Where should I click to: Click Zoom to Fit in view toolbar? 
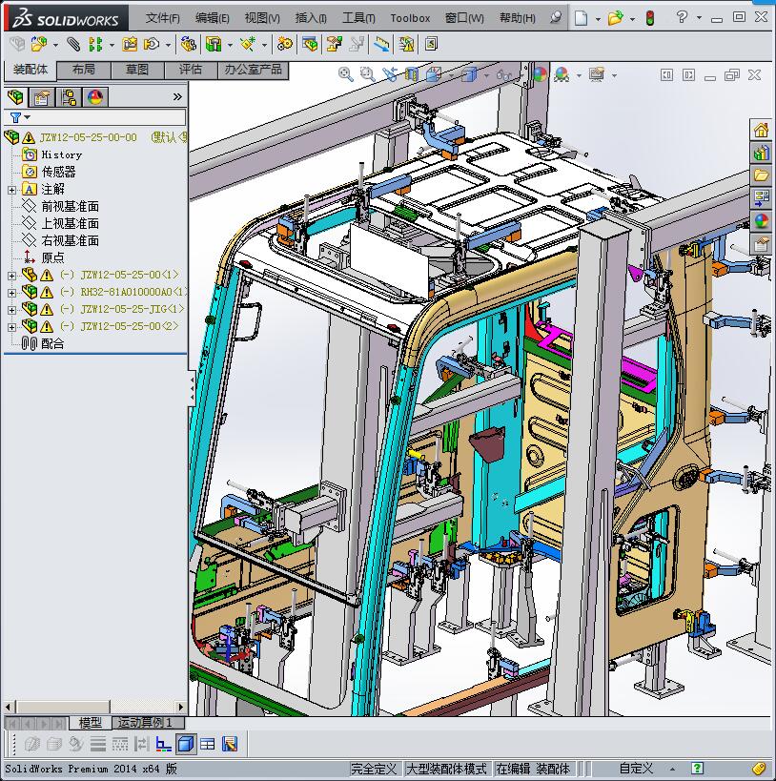346,74
